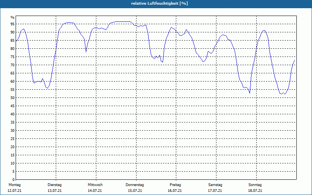Click the date label '18.07.21'
This screenshot has width=312, height=195.
pyautogui.click(x=255, y=191)
